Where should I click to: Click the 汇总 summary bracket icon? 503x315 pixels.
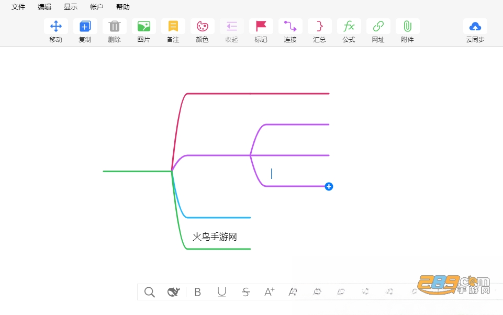click(319, 26)
